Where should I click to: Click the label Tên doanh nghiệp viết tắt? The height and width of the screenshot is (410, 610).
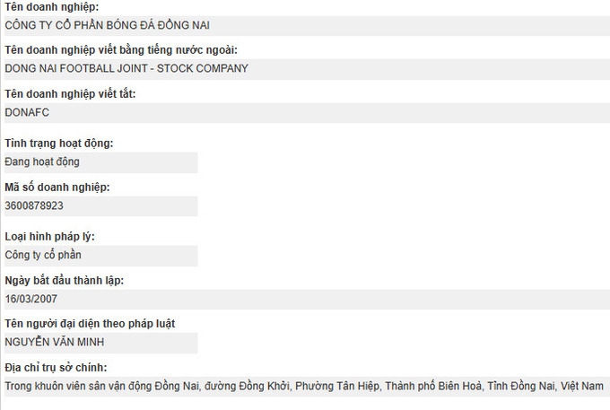[70, 93]
